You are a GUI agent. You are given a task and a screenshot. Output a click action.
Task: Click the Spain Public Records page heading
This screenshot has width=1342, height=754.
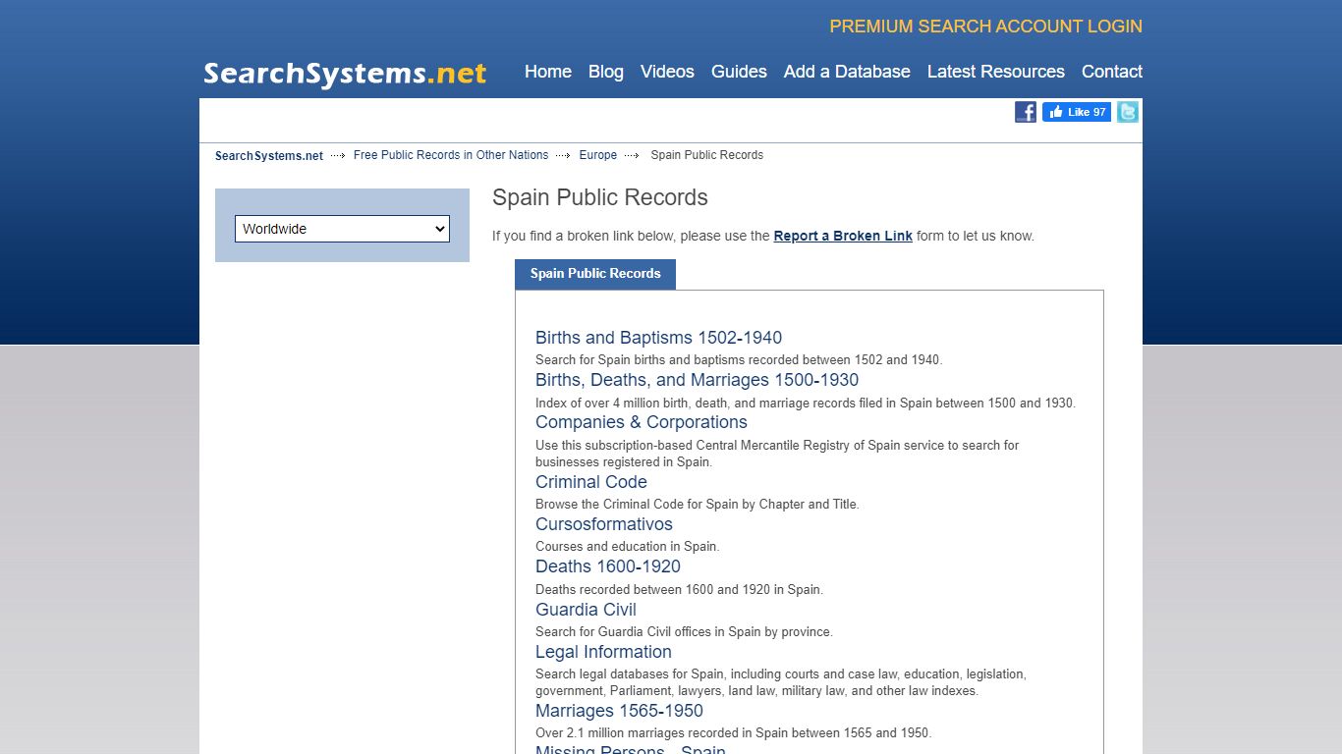coord(600,197)
